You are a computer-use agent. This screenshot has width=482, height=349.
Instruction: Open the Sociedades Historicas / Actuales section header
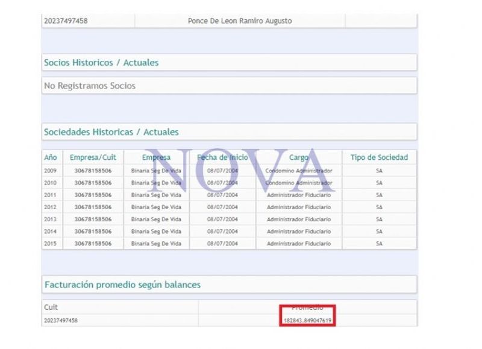[x=111, y=132]
